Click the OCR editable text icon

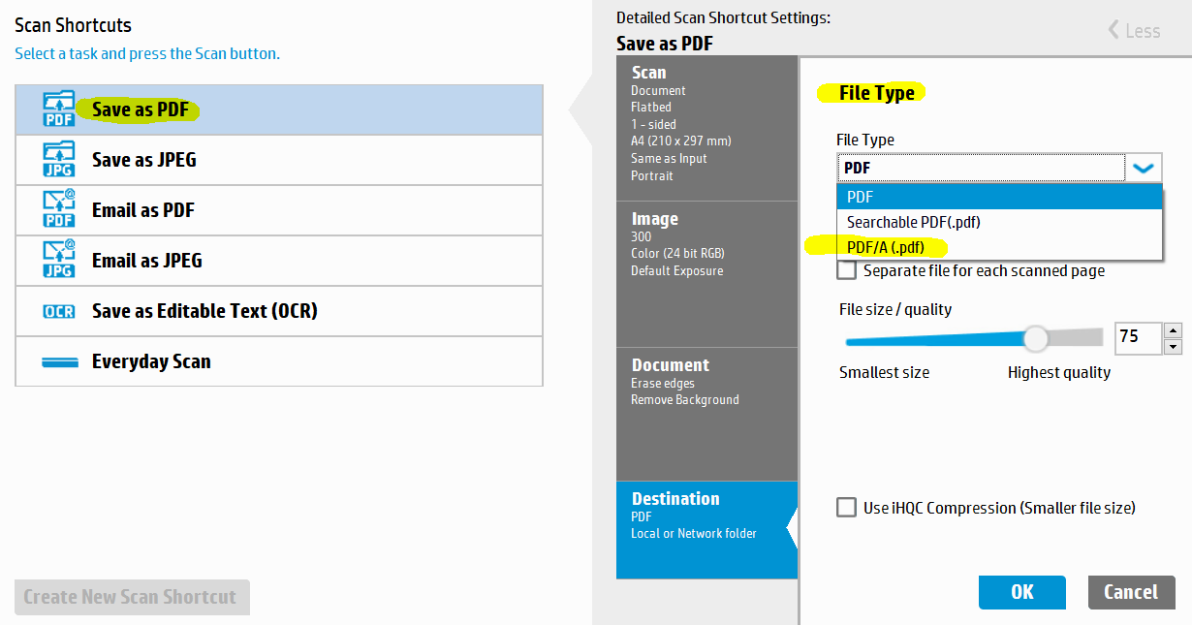(59, 311)
